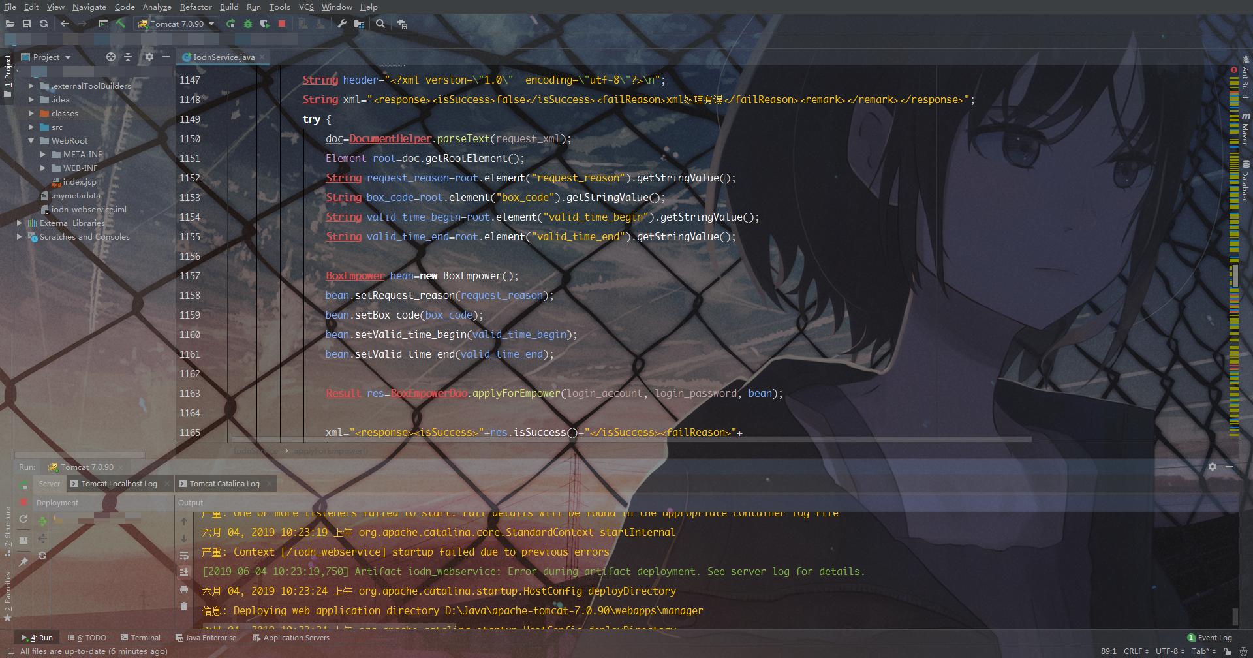Navigate back with the left arrow icon
The image size is (1253, 658).
[65, 23]
